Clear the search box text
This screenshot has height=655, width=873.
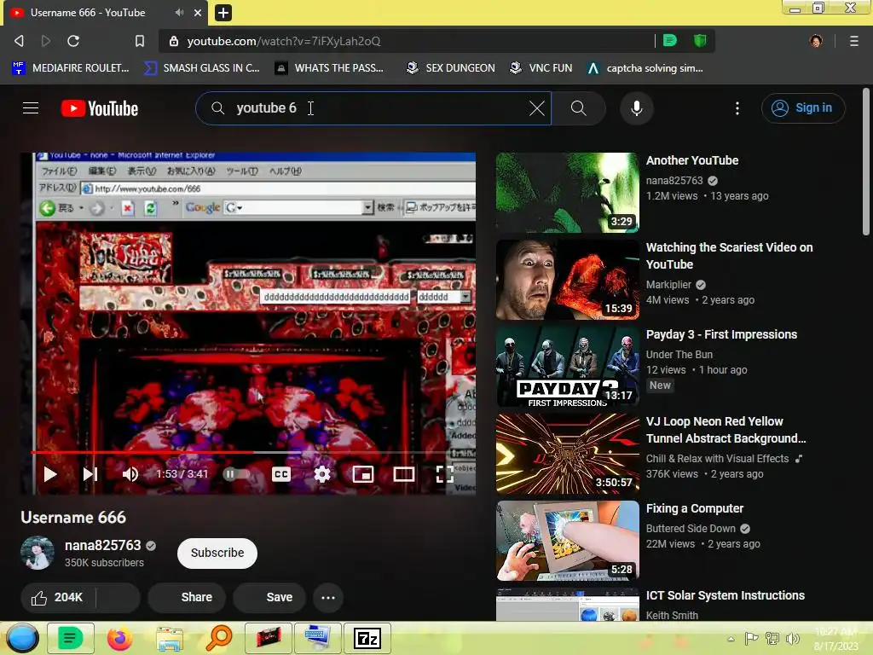tap(537, 108)
